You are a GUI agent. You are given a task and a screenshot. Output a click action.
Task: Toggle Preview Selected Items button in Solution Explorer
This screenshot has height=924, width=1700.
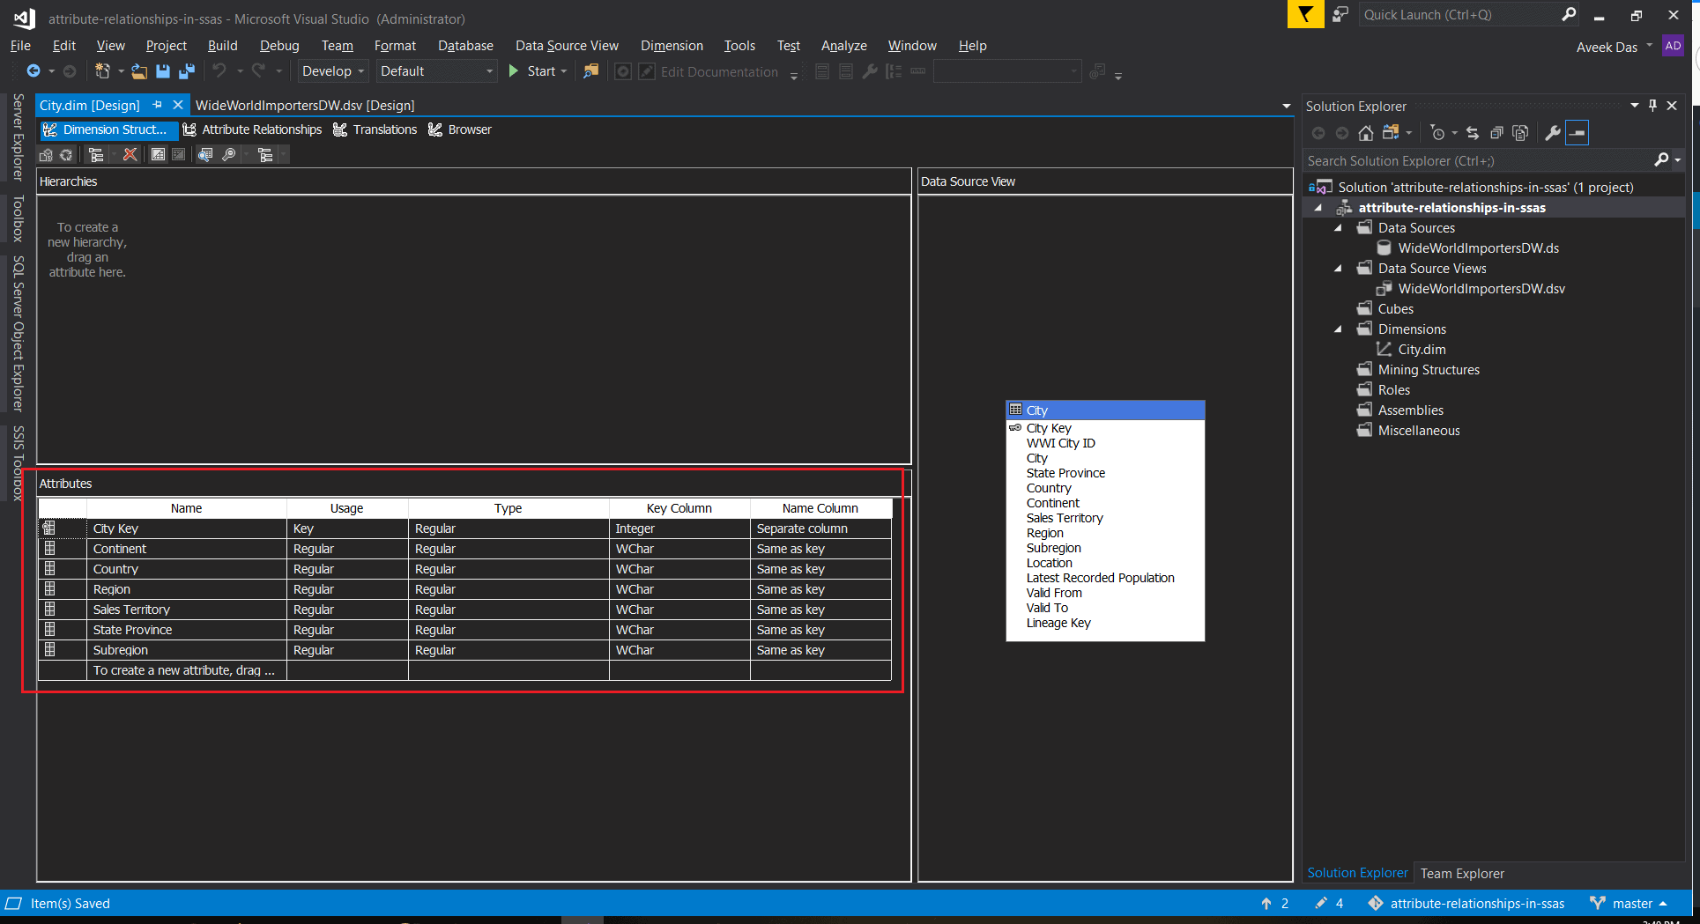pyautogui.click(x=1578, y=133)
